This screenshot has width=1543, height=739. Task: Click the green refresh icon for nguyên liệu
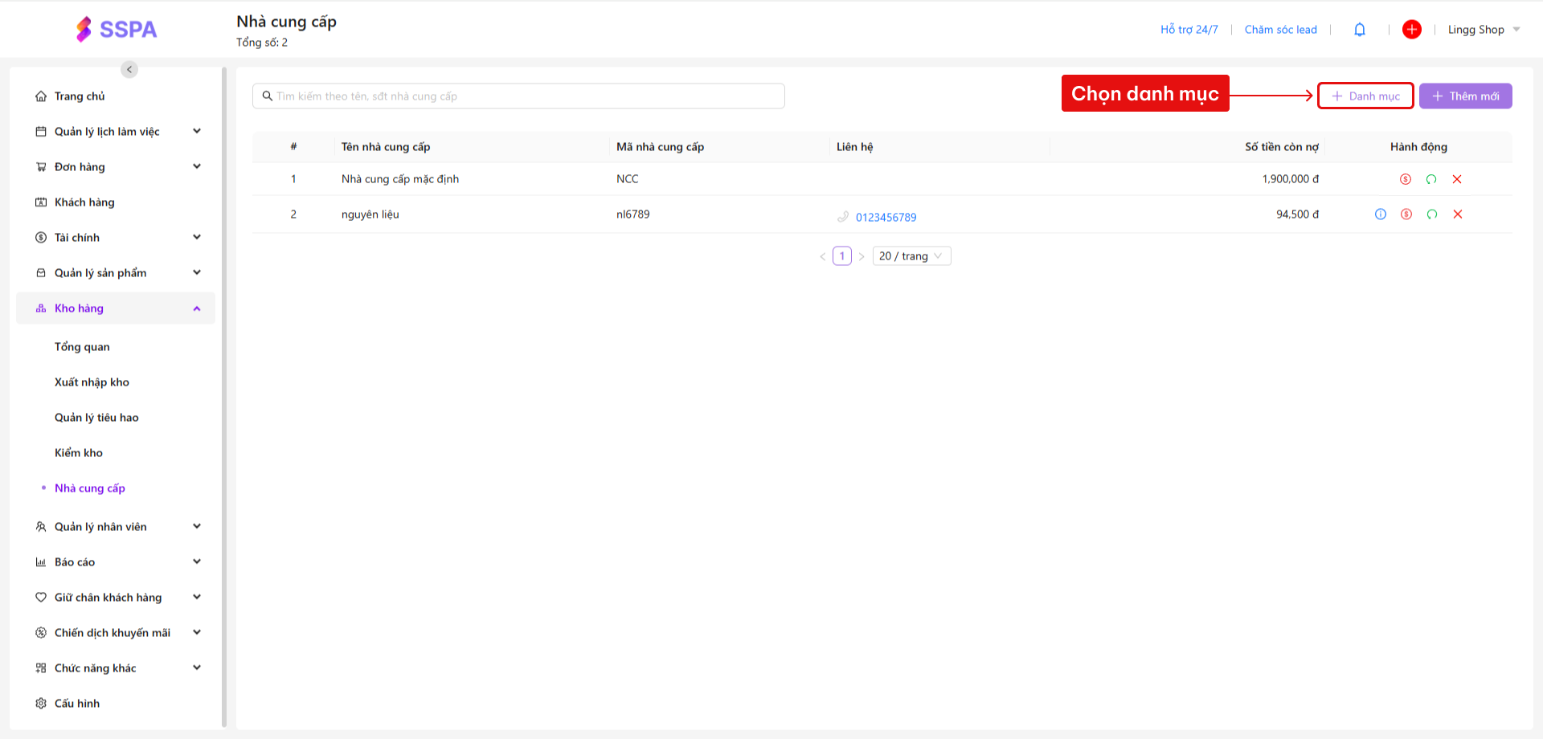coord(1432,214)
